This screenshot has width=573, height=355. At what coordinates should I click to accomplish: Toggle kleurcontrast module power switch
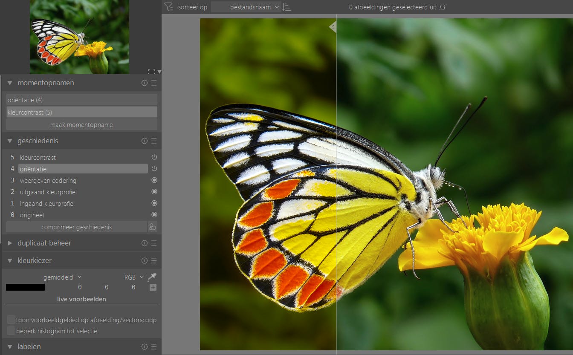point(154,157)
